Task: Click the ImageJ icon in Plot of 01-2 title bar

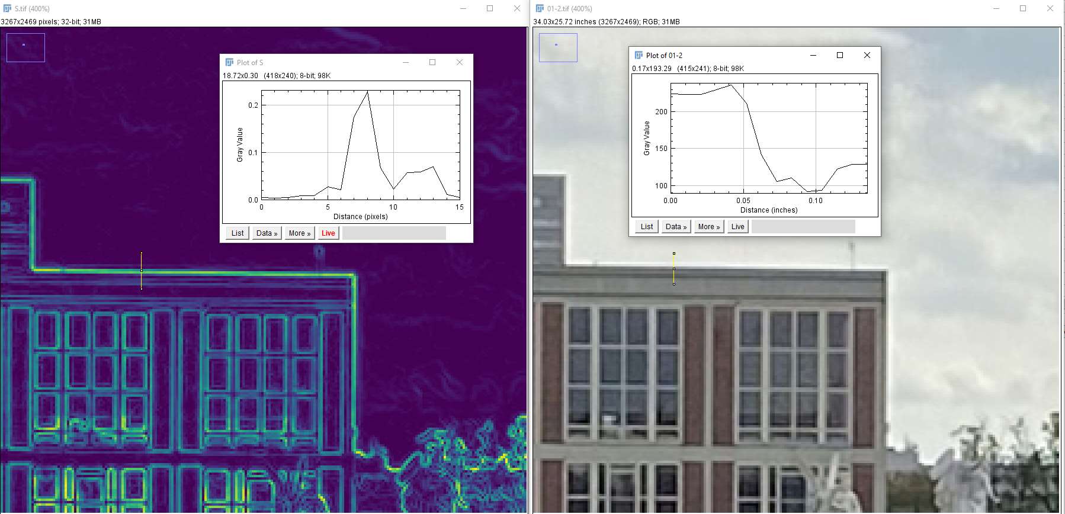Action: (639, 55)
